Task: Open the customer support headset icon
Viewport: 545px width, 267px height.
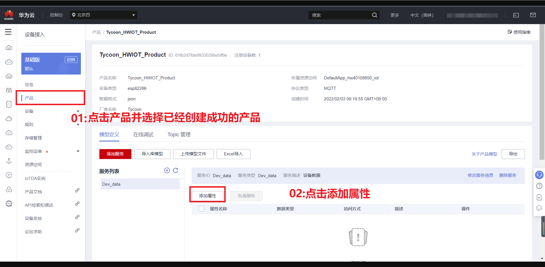Action: (539, 175)
